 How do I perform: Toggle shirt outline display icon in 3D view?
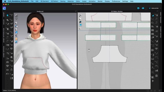click(x=16, y=19)
